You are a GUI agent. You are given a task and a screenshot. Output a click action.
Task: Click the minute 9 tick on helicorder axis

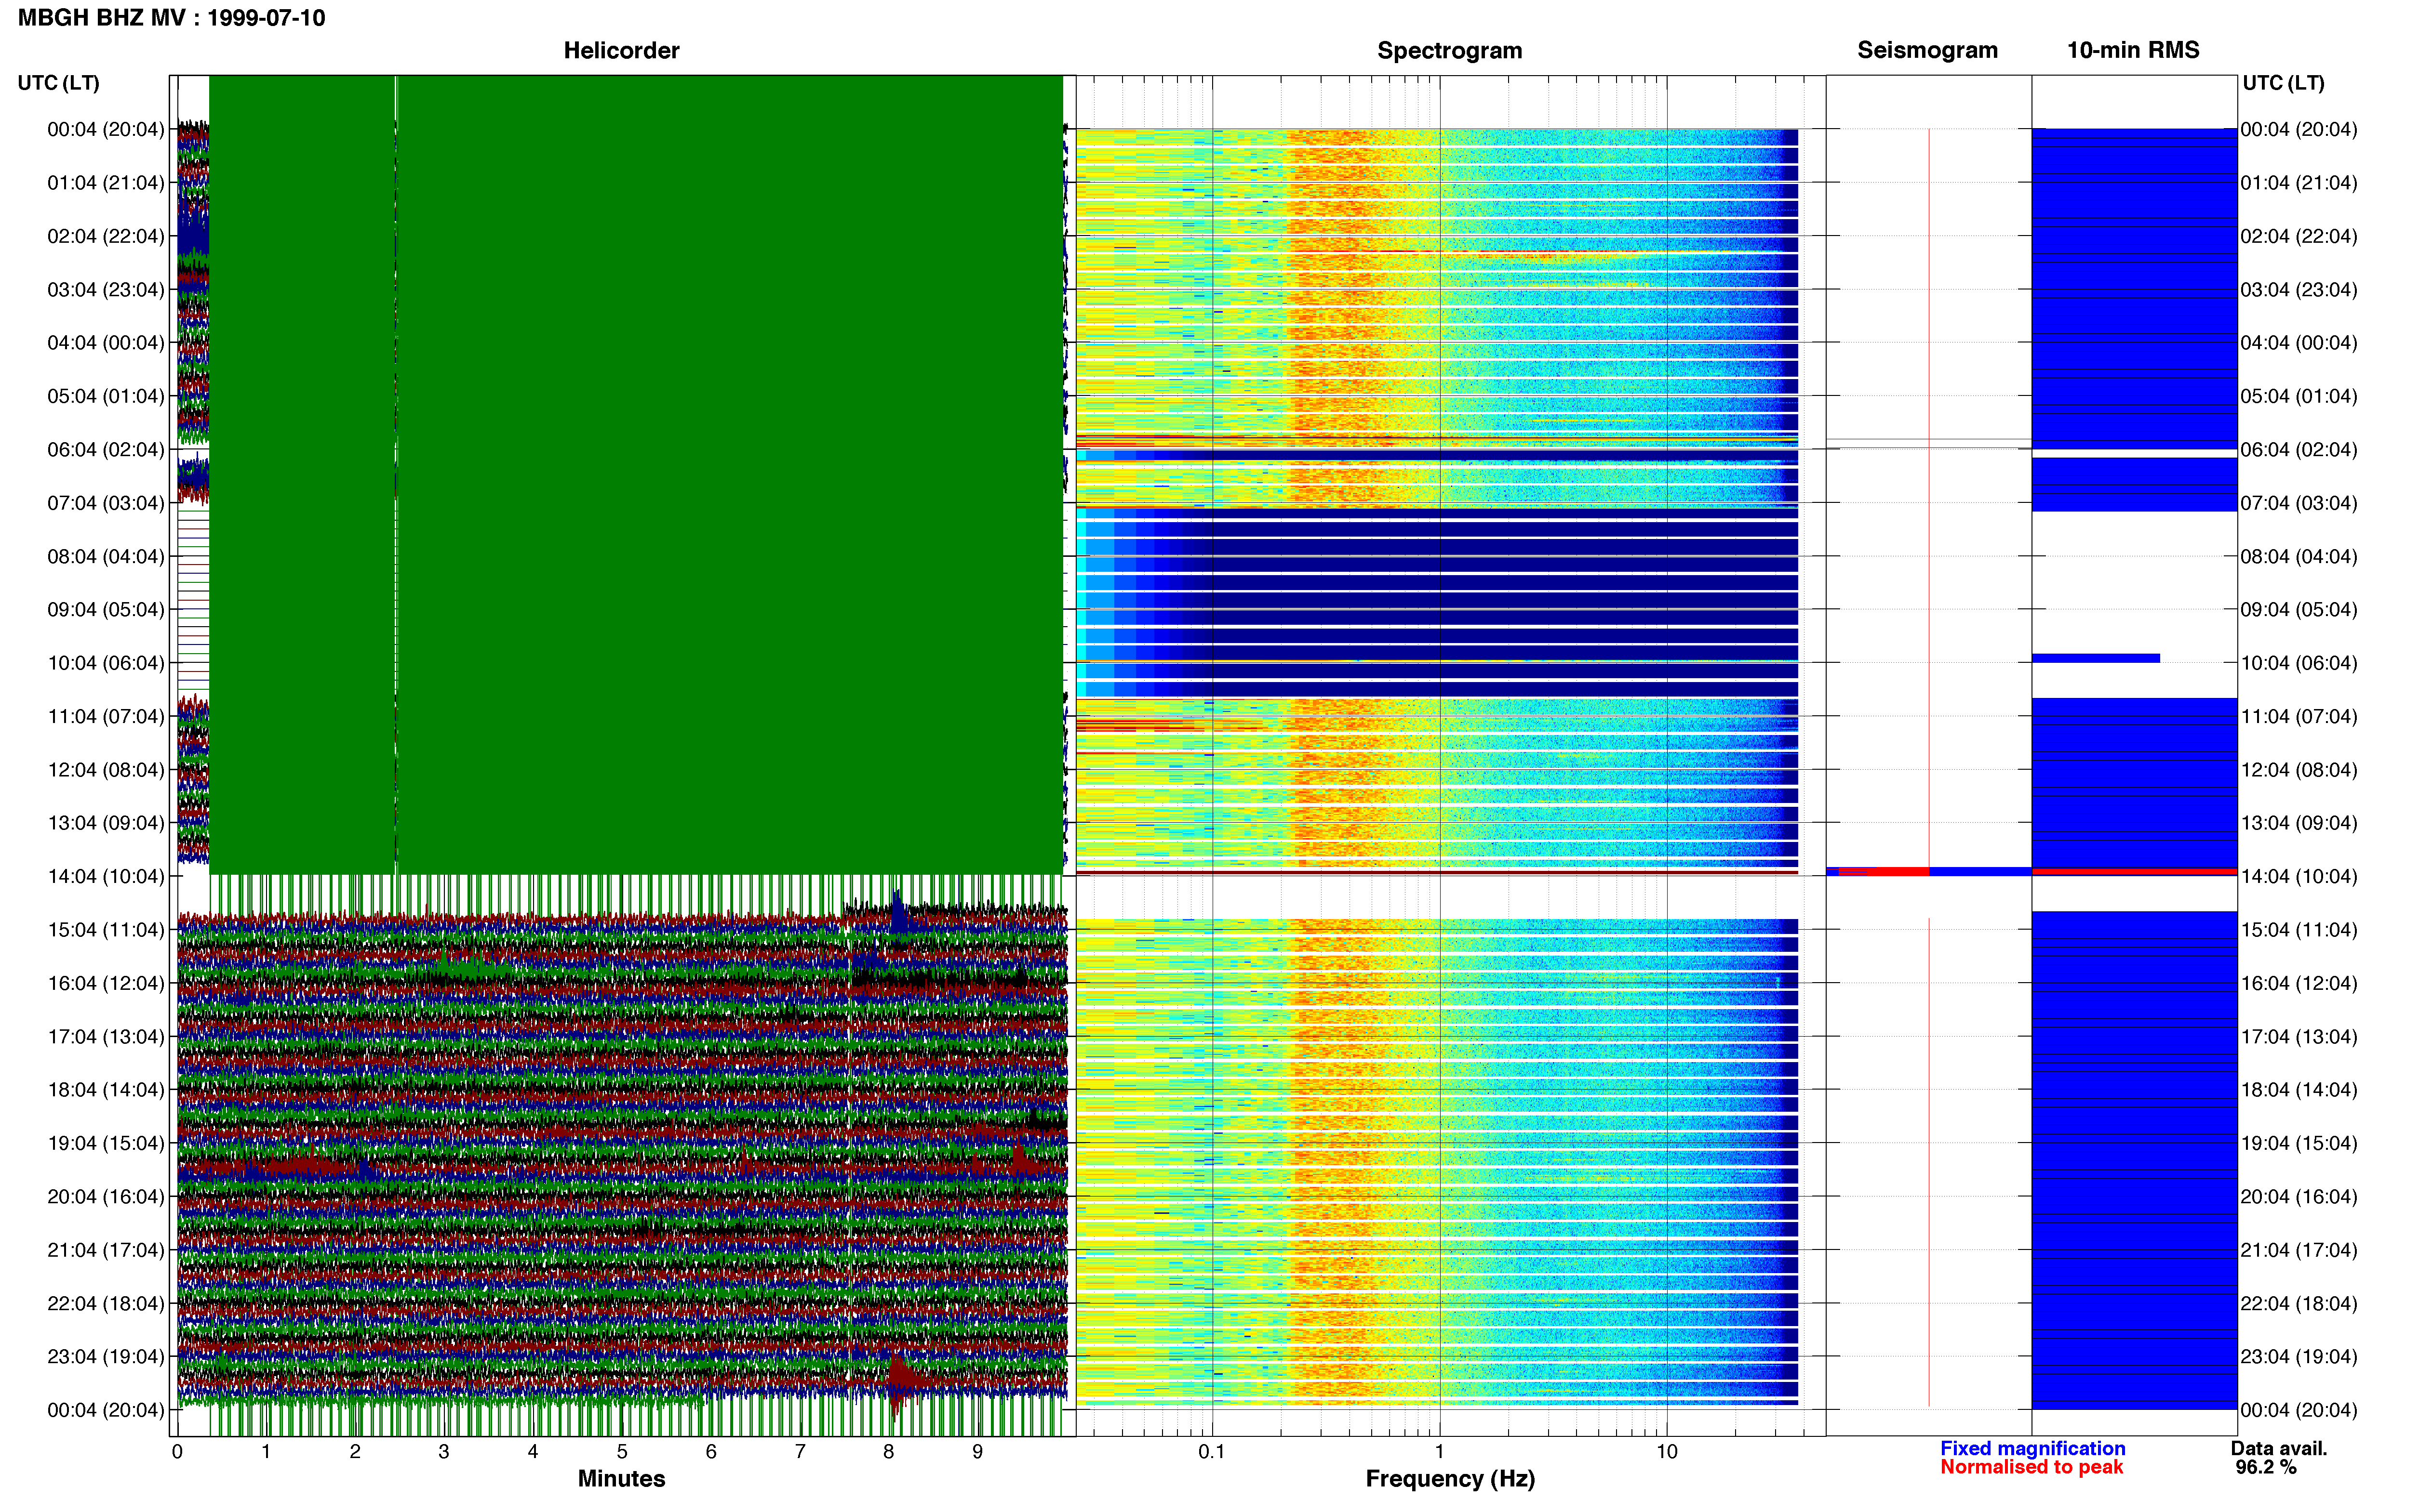coord(977,1451)
